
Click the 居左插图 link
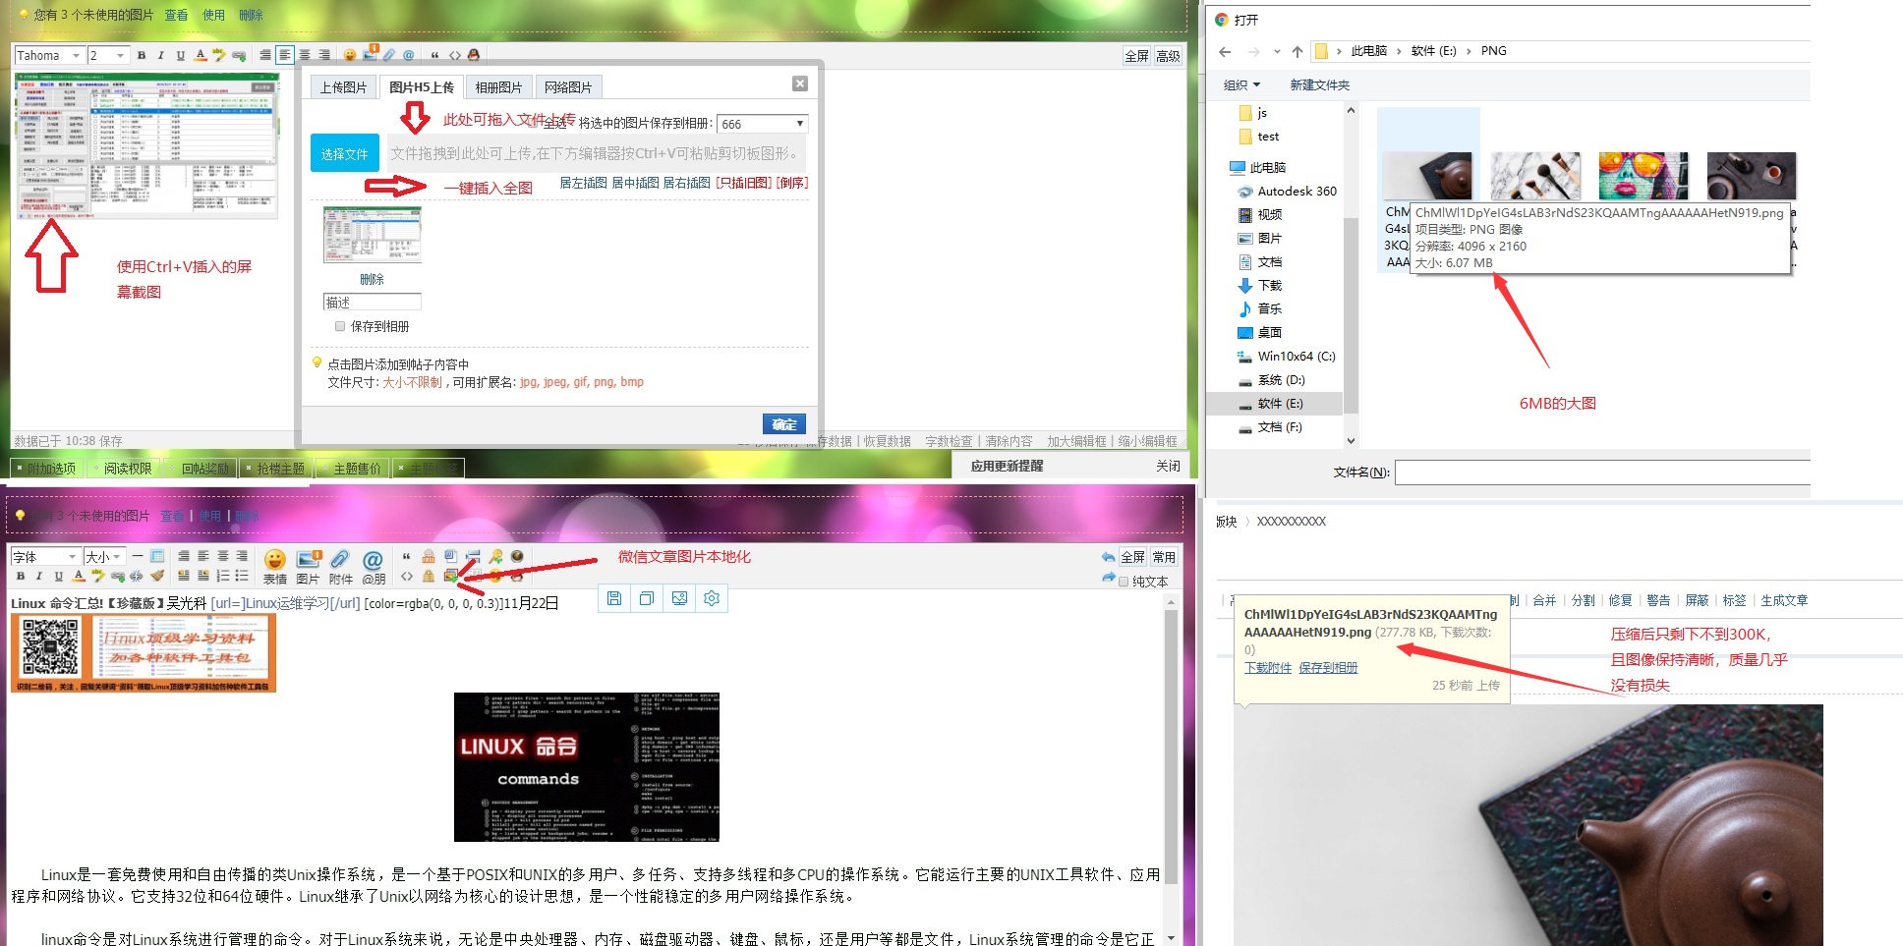click(583, 183)
